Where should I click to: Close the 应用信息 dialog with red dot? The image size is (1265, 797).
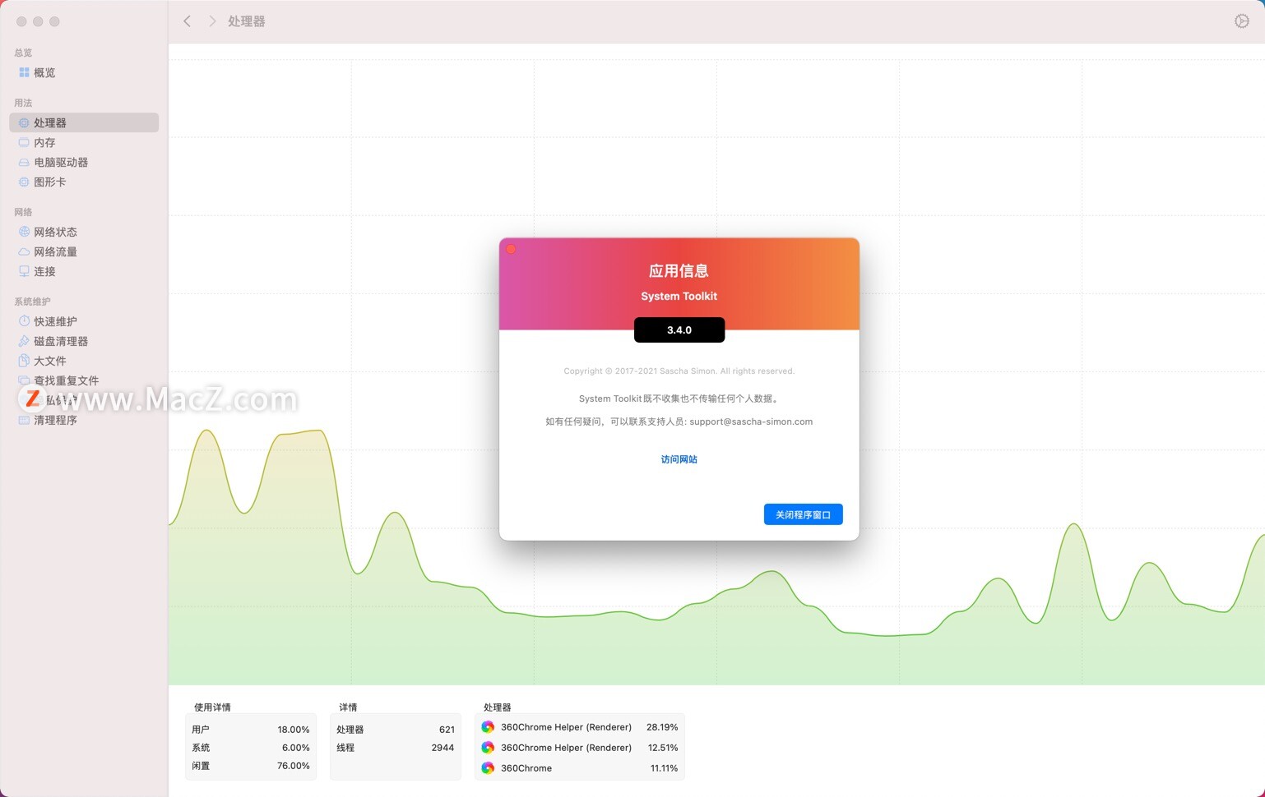point(511,249)
